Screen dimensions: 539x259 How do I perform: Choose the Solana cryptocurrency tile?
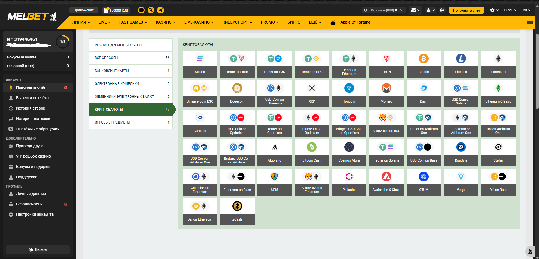click(200, 64)
